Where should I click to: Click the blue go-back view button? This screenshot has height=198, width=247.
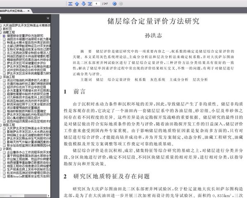pos(114,4)
